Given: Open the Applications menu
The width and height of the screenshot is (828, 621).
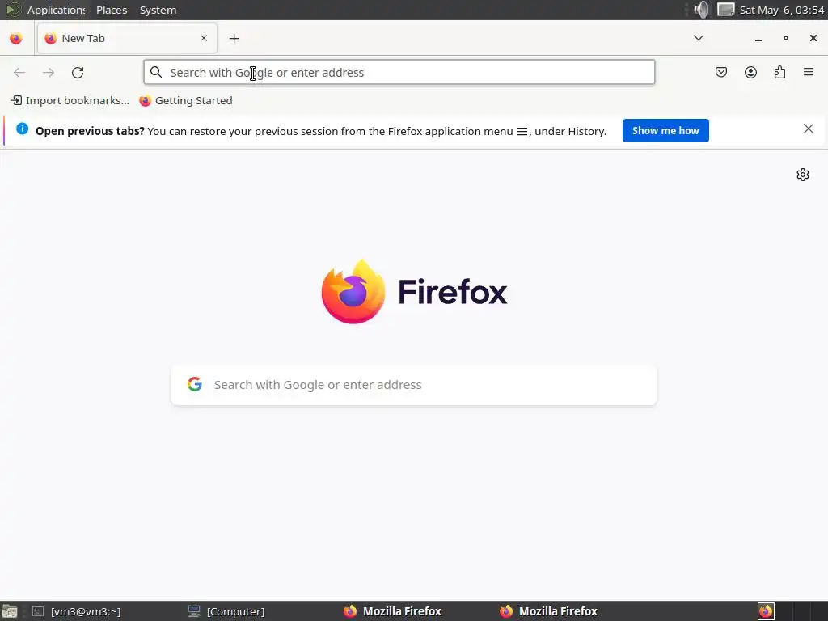Looking at the screenshot, I should tap(56, 10).
